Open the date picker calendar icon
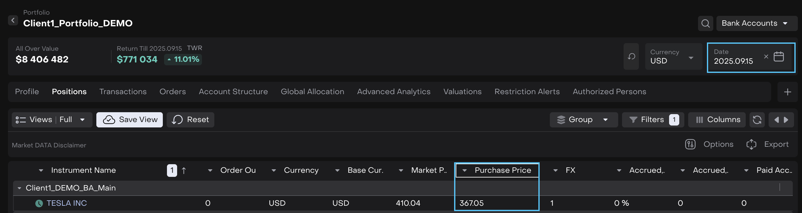The width and height of the screenshot is (802, 213). tap(778, 57)
